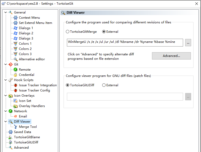Open the Saved Data settings page
The height and width of the screenshot is (152, 201).
(x=22, y=132)
